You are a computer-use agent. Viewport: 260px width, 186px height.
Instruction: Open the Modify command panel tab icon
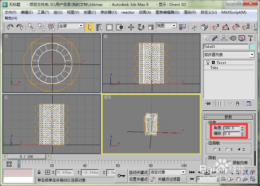tap(215, 38)
